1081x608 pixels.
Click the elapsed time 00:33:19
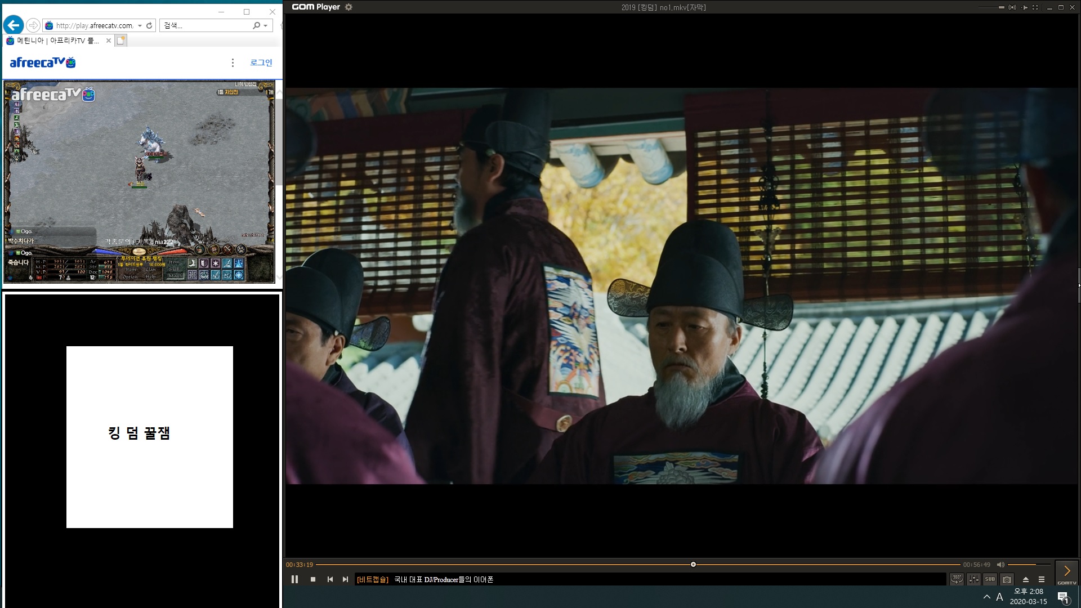[x=299, y=565]
